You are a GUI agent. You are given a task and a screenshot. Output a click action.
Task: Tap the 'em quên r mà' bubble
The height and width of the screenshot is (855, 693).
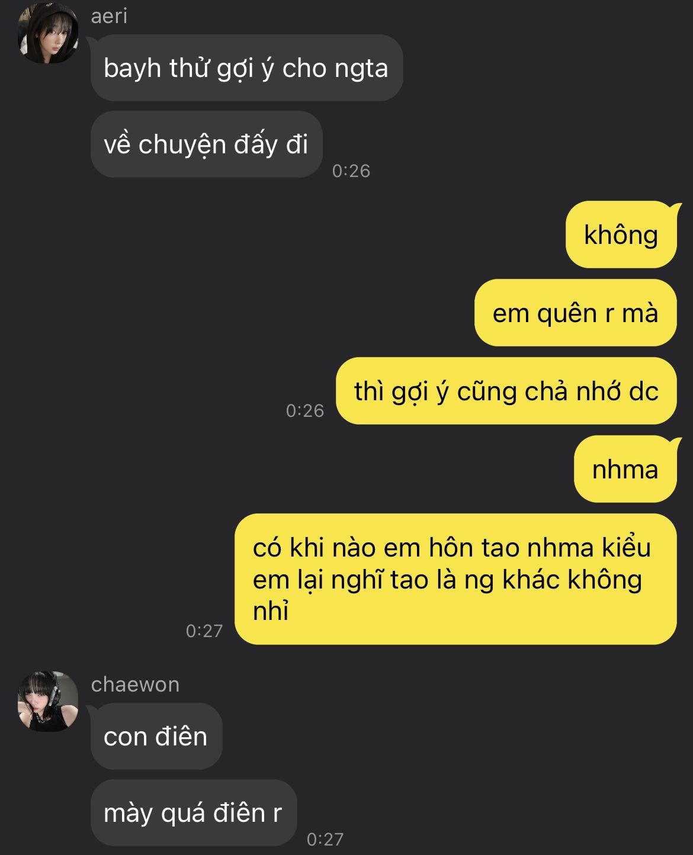(x=575, y=313)
